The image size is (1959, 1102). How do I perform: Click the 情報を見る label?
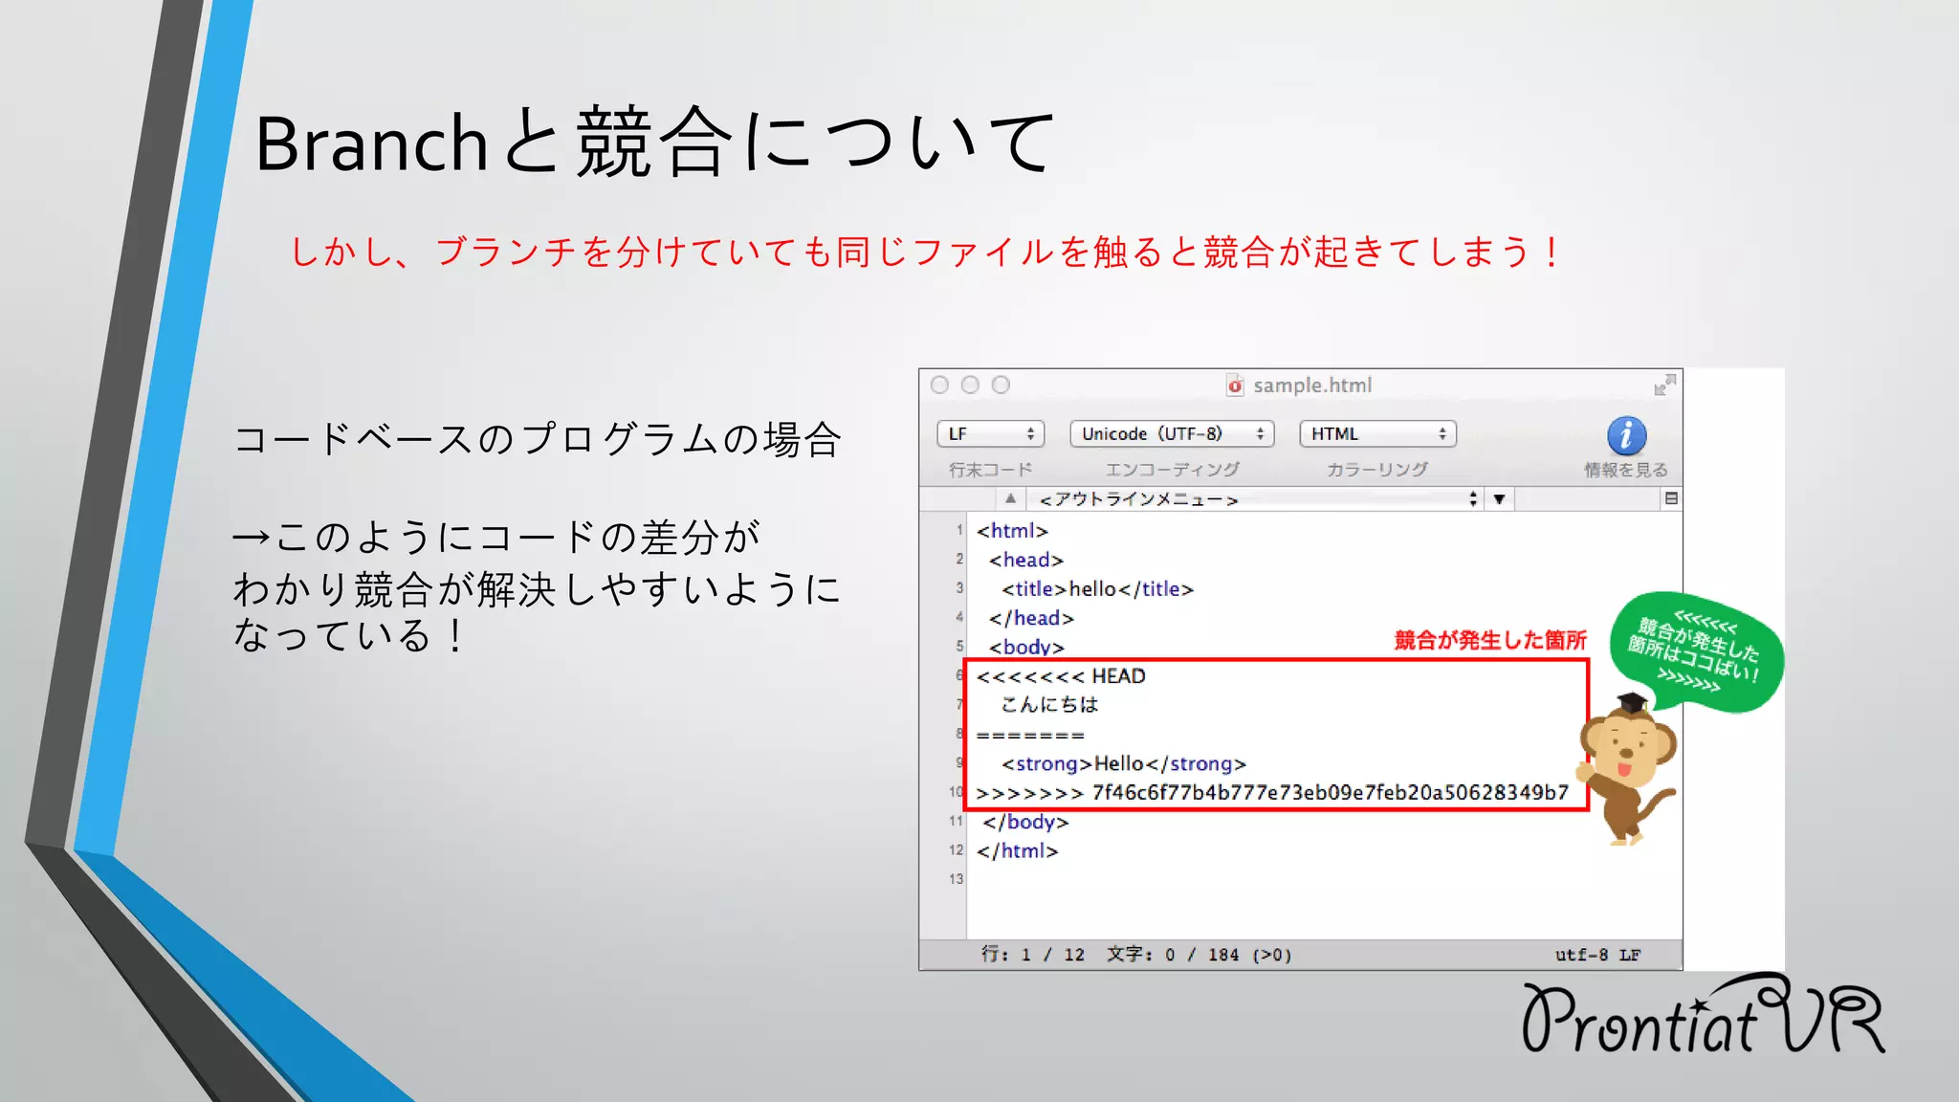pyautogui.click(x=1625, y=470)
